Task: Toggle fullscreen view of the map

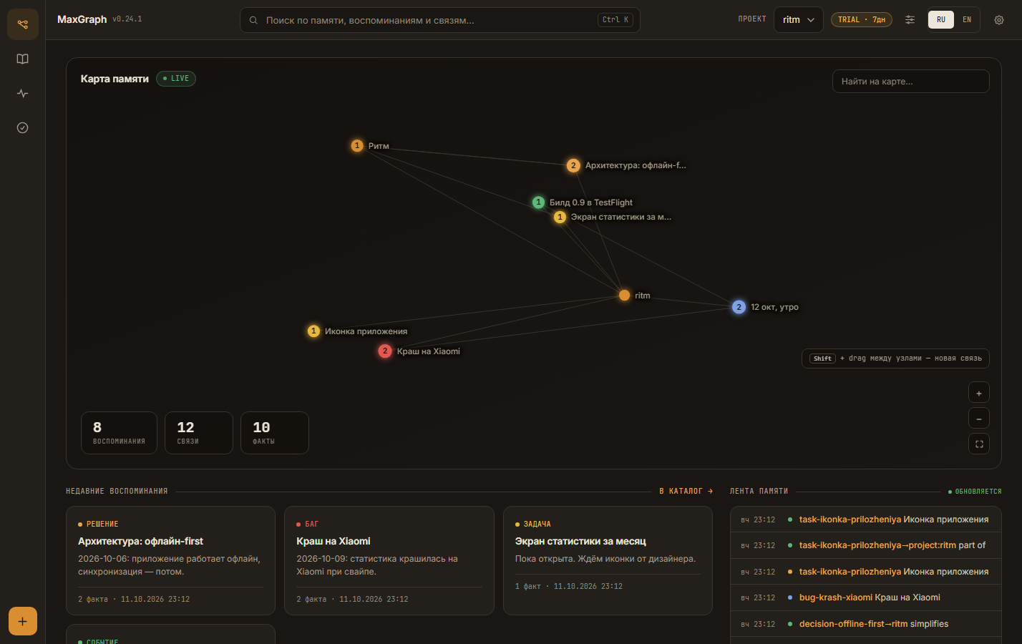Action: tap(979, 444)
